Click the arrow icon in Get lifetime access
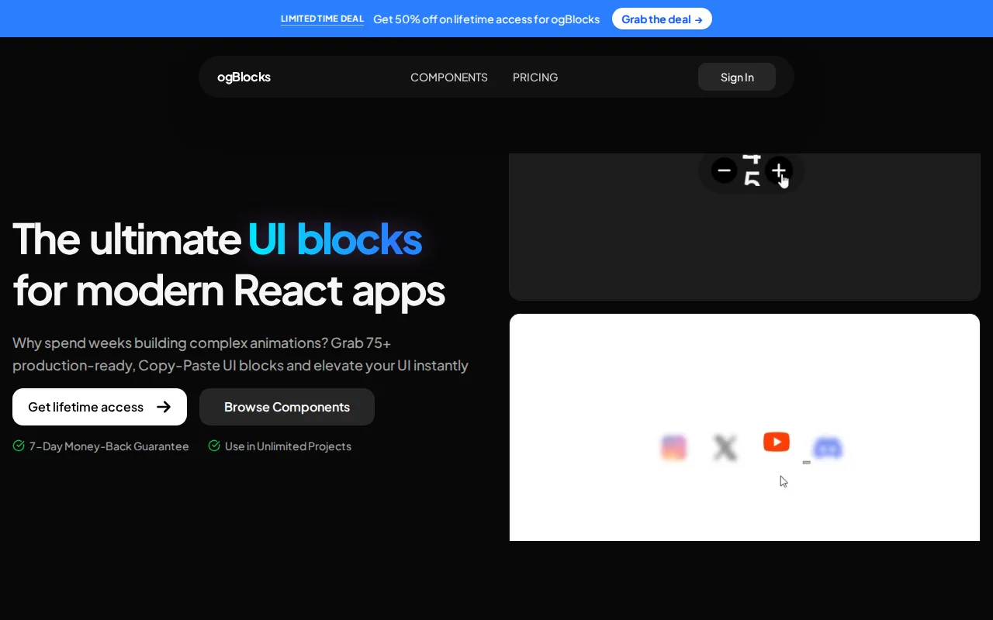Image resolution: width=993 pixels, height=620 pixels. click(x=164, y=407)
